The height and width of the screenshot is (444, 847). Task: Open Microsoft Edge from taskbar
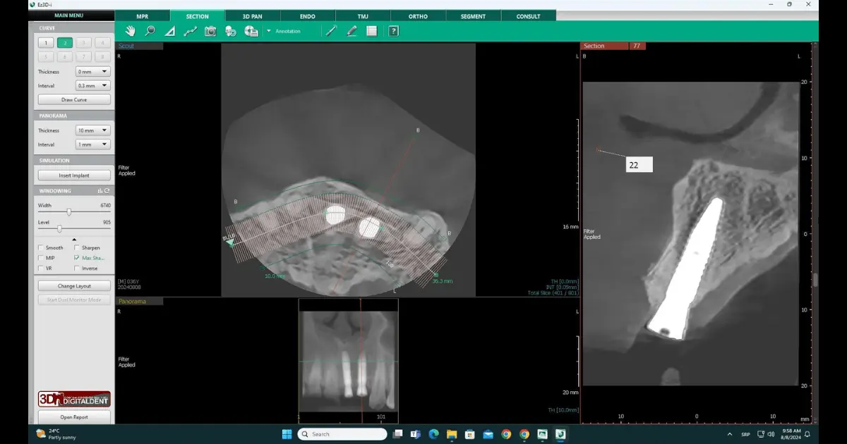coord(433,434)
